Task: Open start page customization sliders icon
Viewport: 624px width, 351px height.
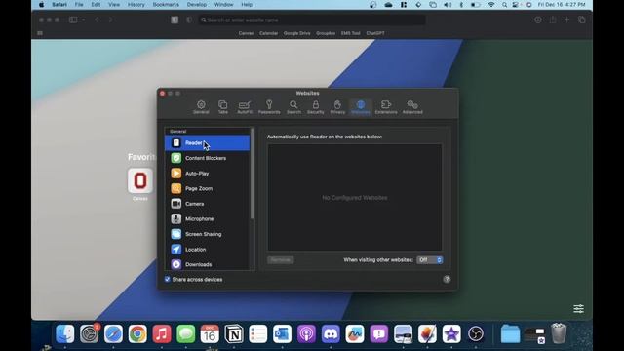Action: coord(578,308)
